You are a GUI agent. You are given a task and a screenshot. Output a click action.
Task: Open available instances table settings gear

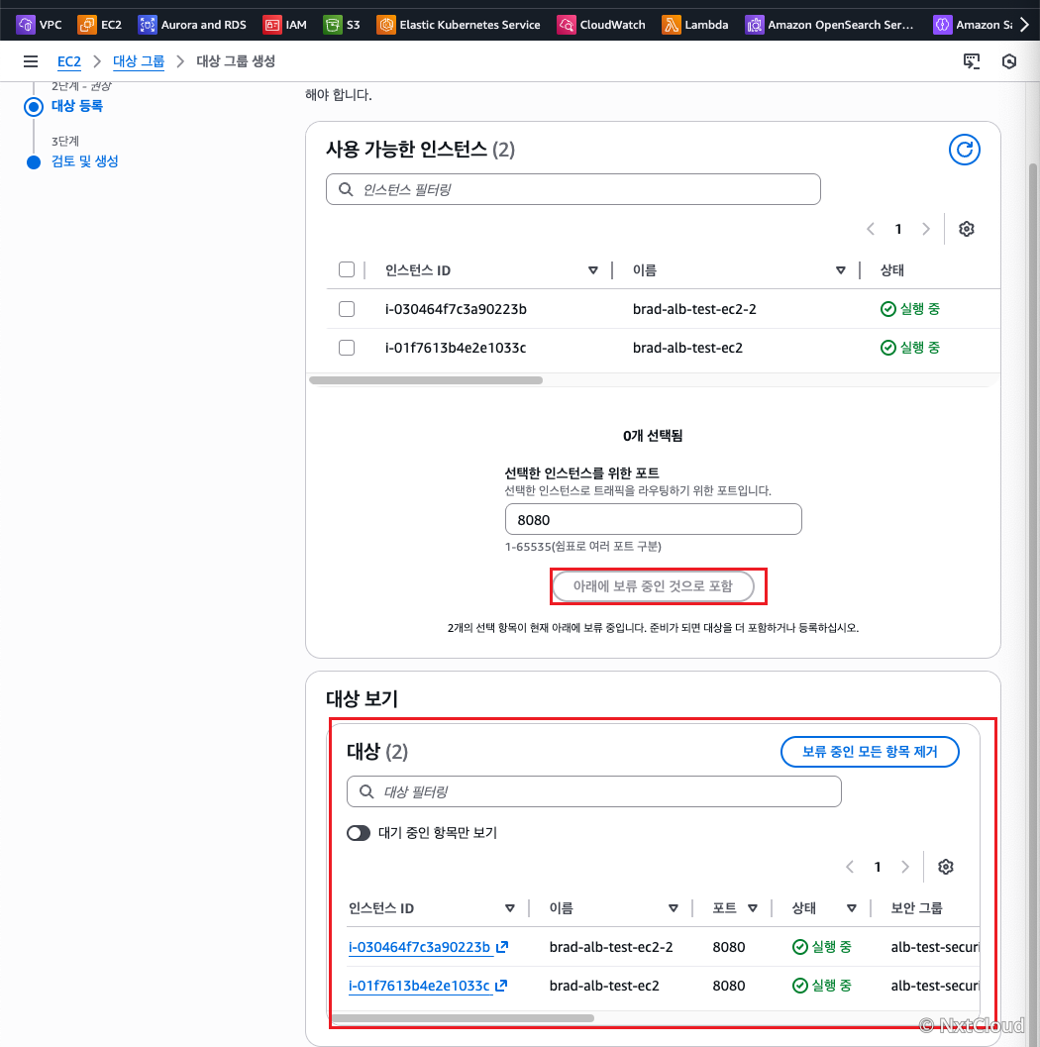(x=967, y=229)
